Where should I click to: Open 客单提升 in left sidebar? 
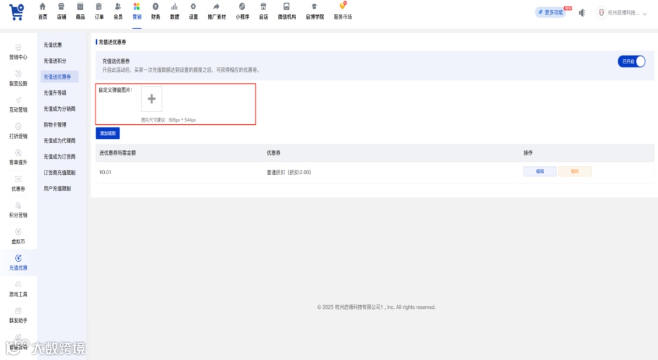[18, 158]
